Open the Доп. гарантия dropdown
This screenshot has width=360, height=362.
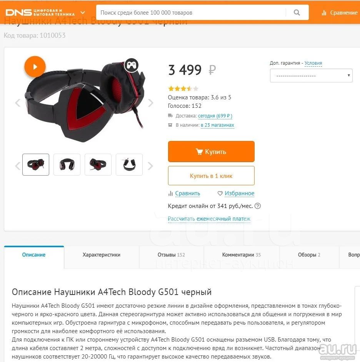(311, 75)
